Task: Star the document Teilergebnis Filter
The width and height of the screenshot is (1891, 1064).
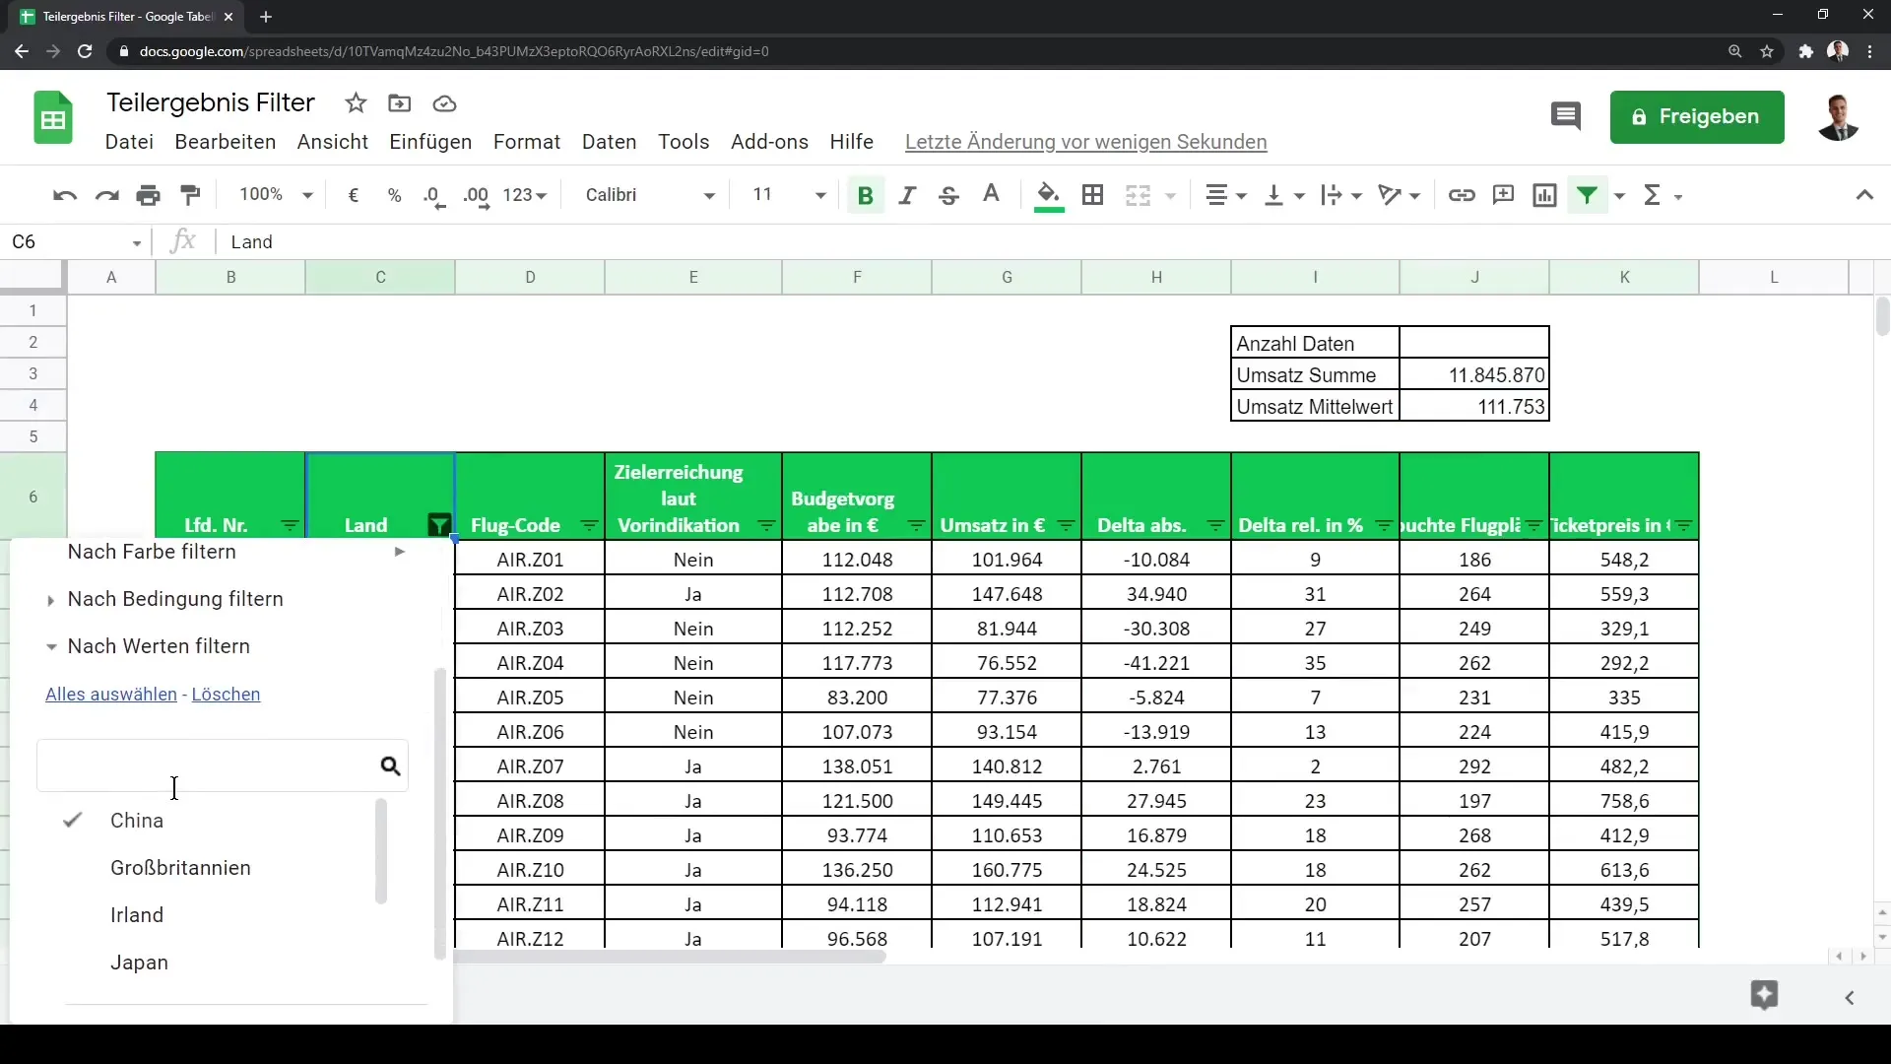Action: tap(356, 103)
